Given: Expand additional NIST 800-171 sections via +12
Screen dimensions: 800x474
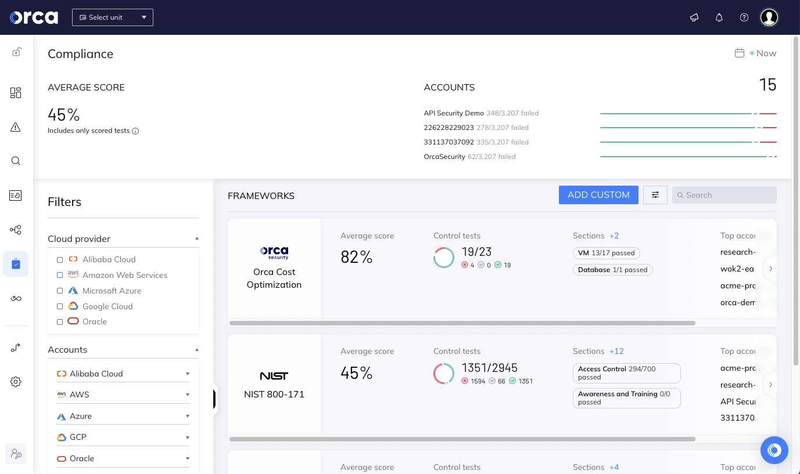Looking at the screenshot, I should click(617, 351).
